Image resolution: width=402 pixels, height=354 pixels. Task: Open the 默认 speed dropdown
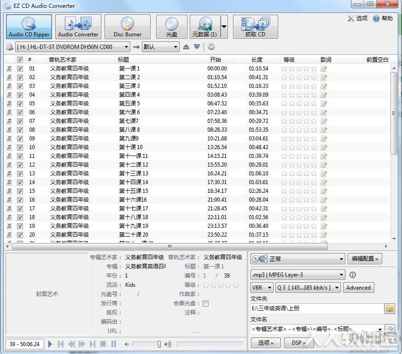click(161, 47)
